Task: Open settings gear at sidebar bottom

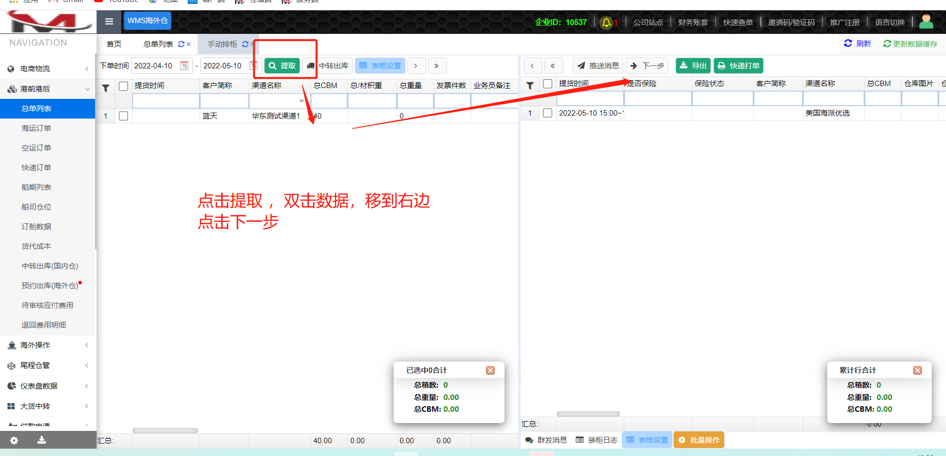Action: (14, 440)
